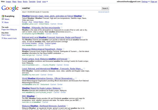Open Tropical Update sitelink

[50, 44]
